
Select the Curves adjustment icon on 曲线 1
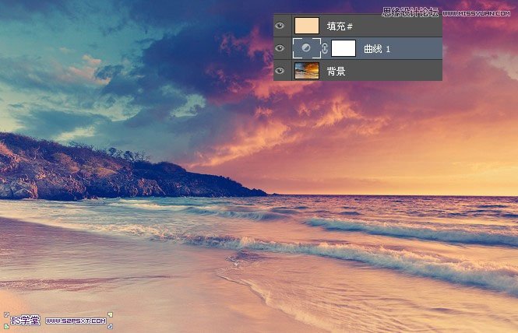tap(307, 48)
